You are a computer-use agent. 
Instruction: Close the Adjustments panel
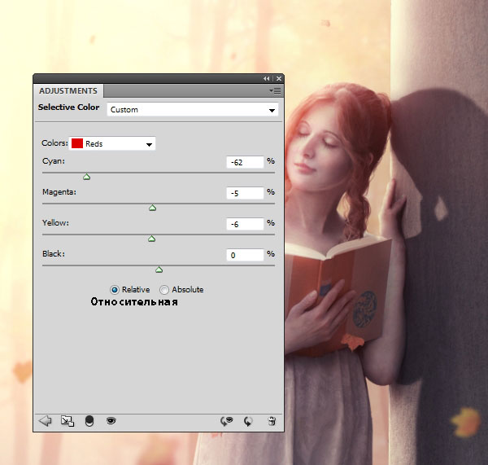(279, 78)
